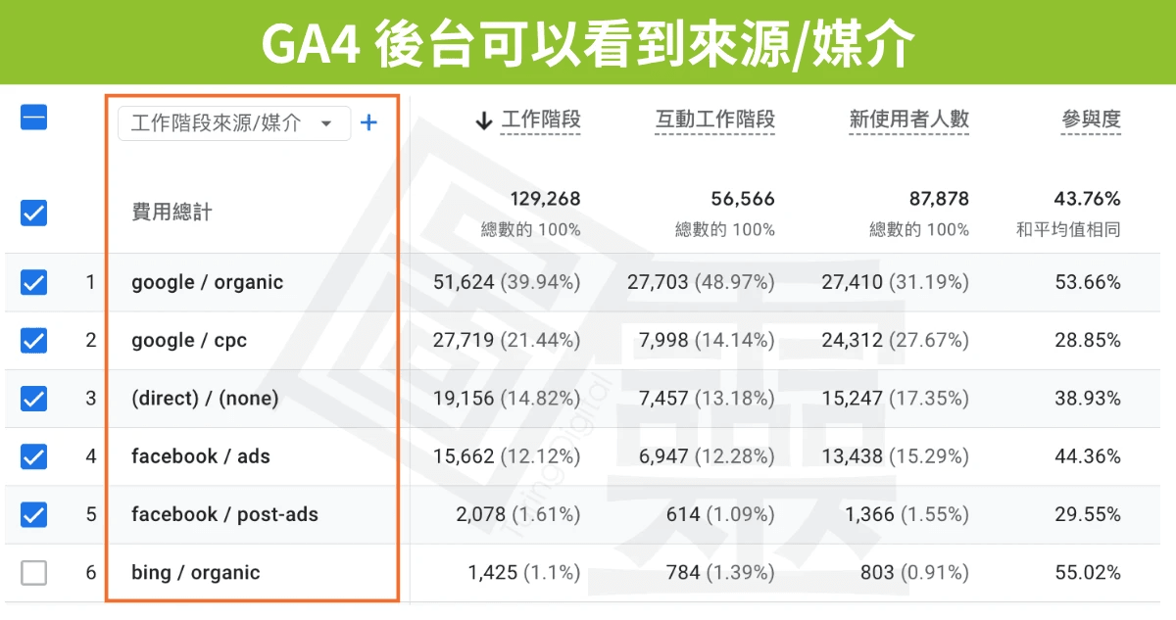
Task: Select the facebook / ads dimension value
Action: (201, 455)
